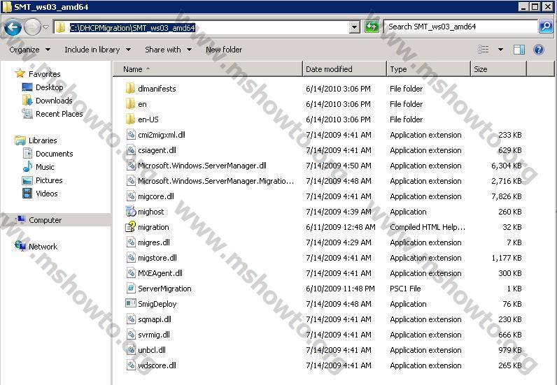557x385 pixels.
Task: Select the cmi2migxml.dll file icon
Action: coord(131,135)
